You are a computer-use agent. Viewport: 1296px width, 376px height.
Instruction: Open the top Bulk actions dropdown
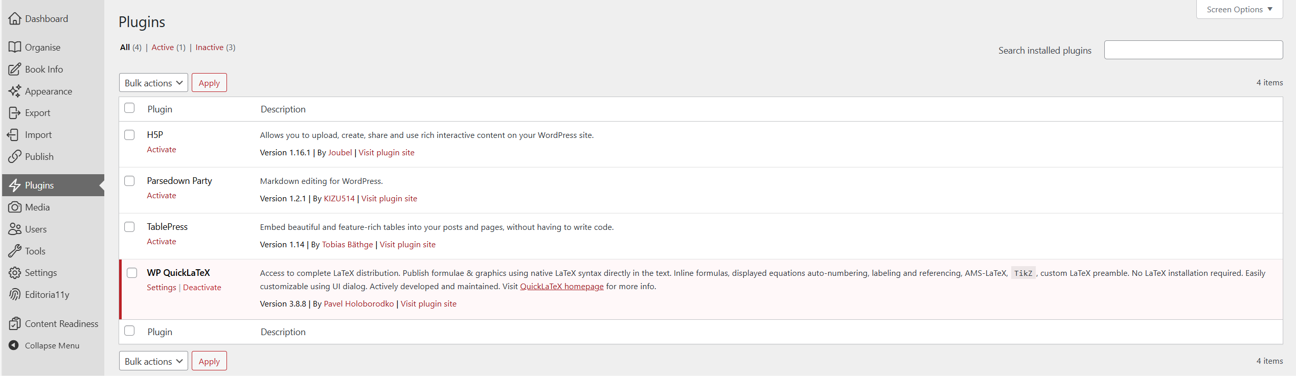pos(153,83)
